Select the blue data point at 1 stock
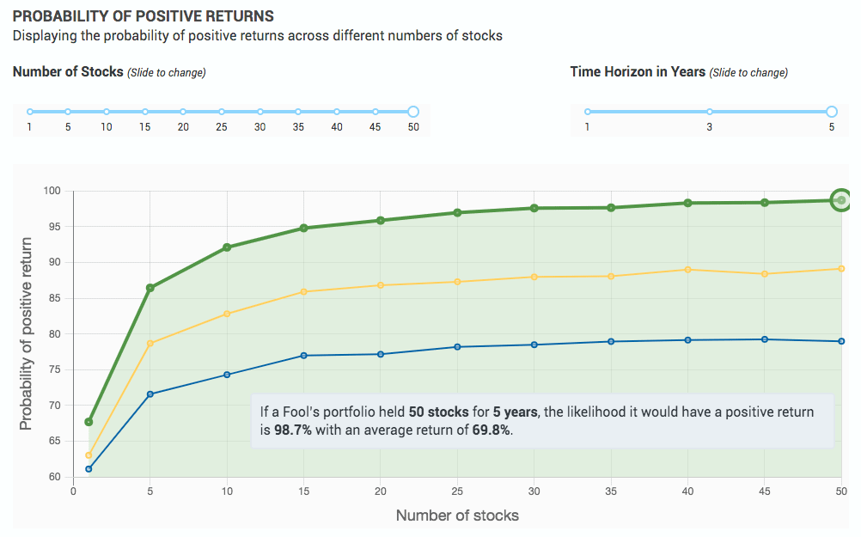This screenshot has width=861, height=537. coord(87,468)
